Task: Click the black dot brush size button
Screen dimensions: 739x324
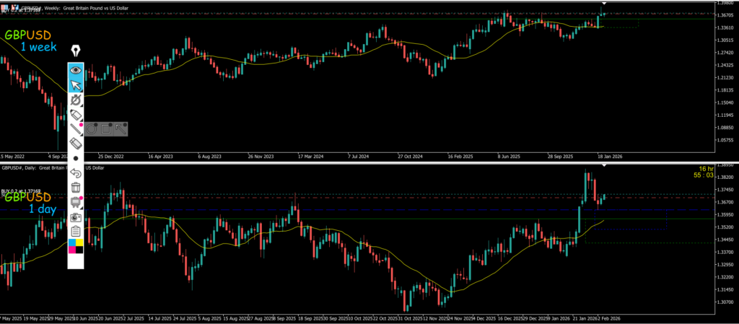Action: 76,158
